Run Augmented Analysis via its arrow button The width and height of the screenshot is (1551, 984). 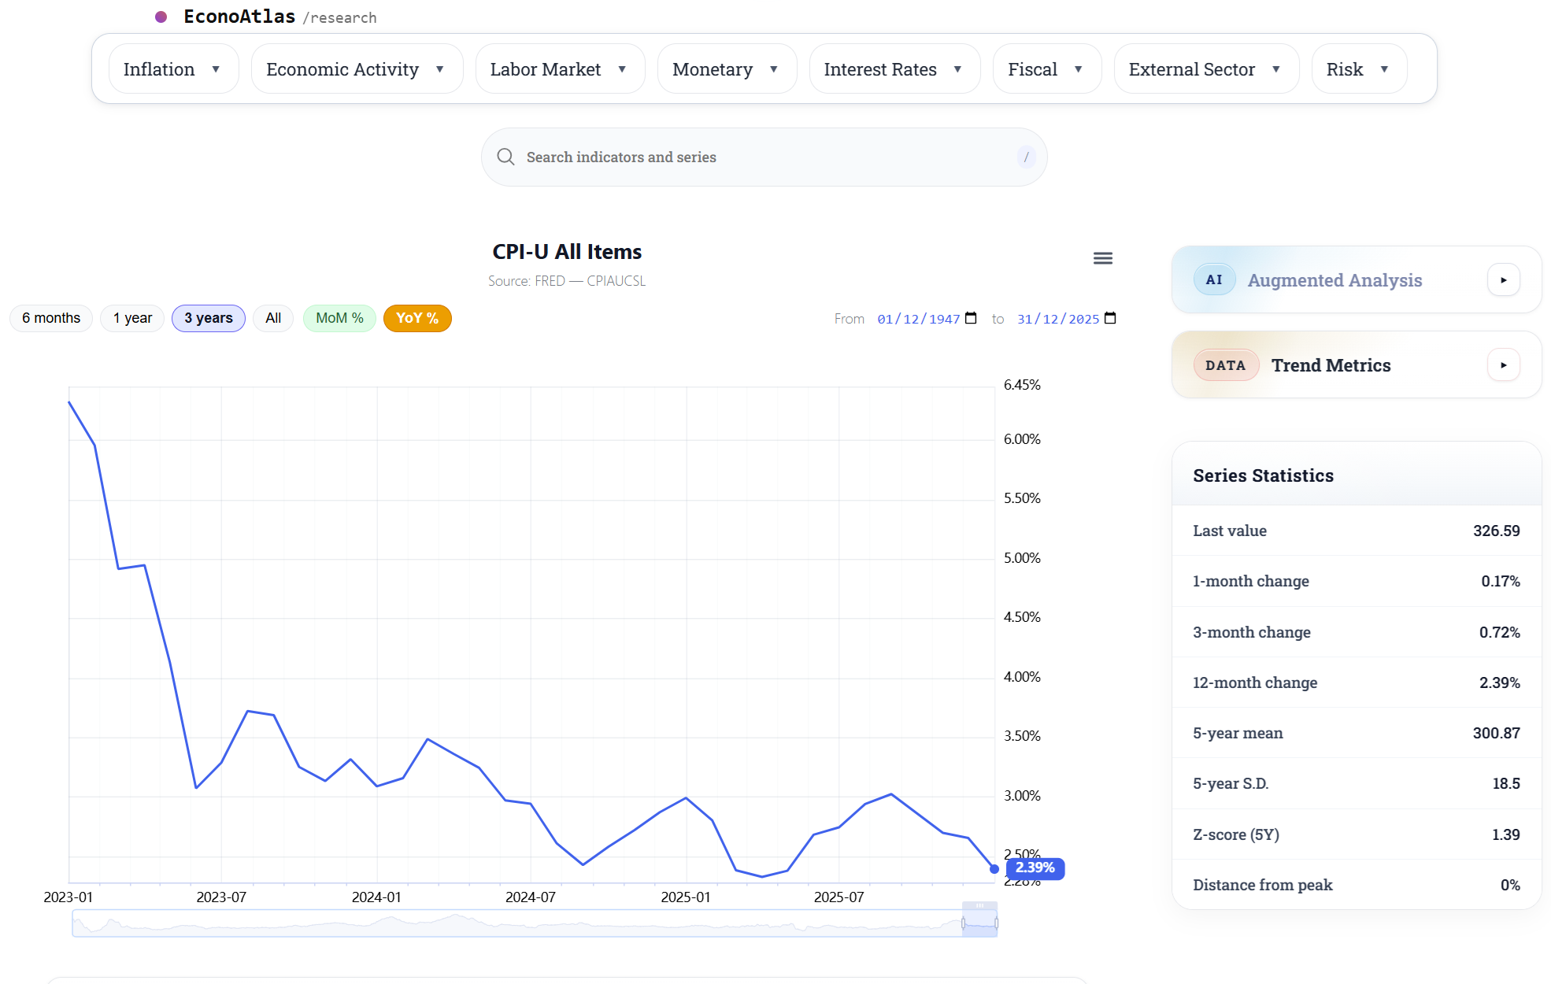[1504, 279]
